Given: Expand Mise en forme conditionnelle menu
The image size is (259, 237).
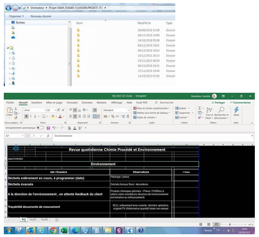Looking at the screenshot, I should pos(152,108).
